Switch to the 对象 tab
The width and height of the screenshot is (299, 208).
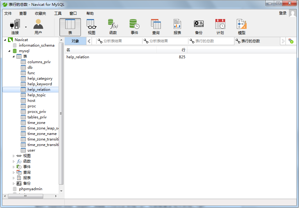pyautogui.click(x=75, y=41)
